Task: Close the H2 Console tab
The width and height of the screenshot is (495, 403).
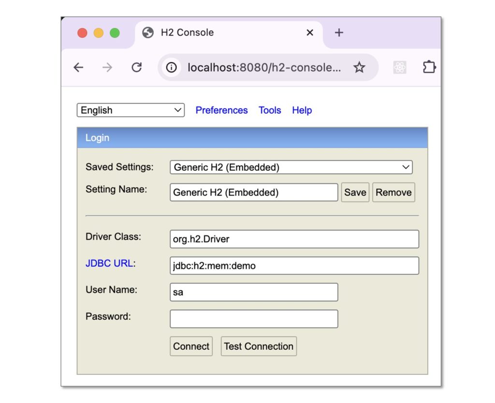Action: coord(310,32)
